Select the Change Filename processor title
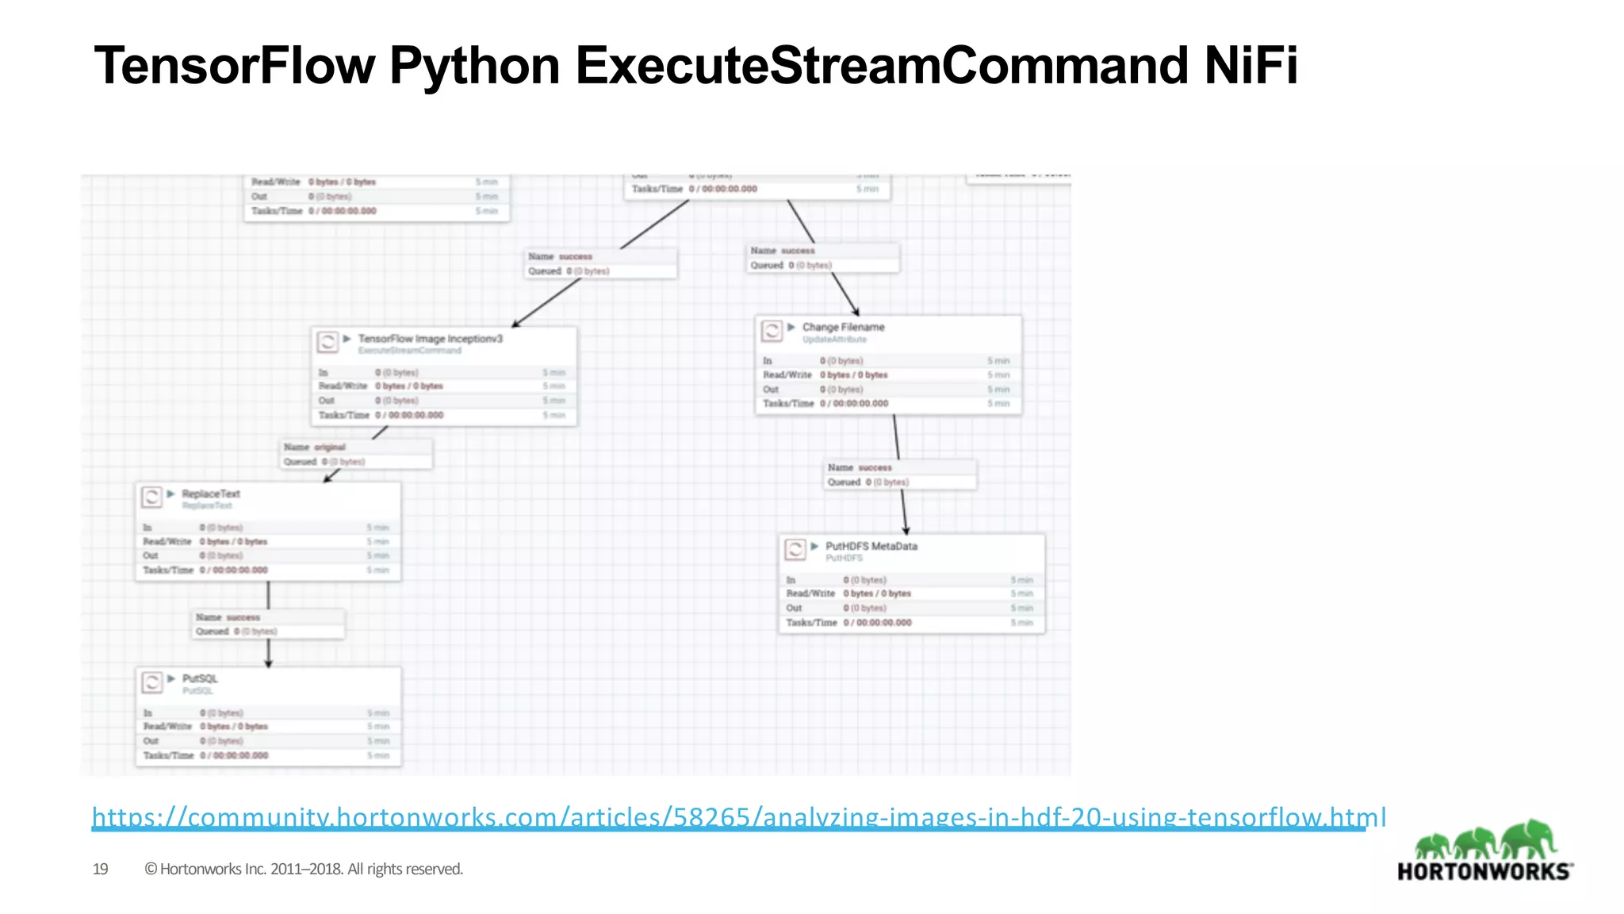 (843, 327)
